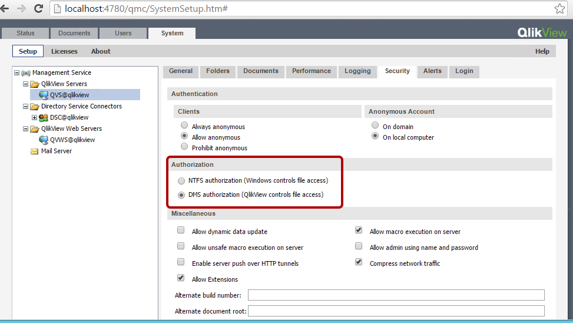573x323 pixels.
Task: Click the Alternate build number field
Action: (396, 295)
